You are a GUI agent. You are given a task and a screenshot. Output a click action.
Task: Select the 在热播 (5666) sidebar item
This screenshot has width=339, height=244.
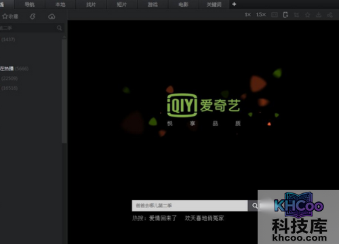[x=14, y=68]
